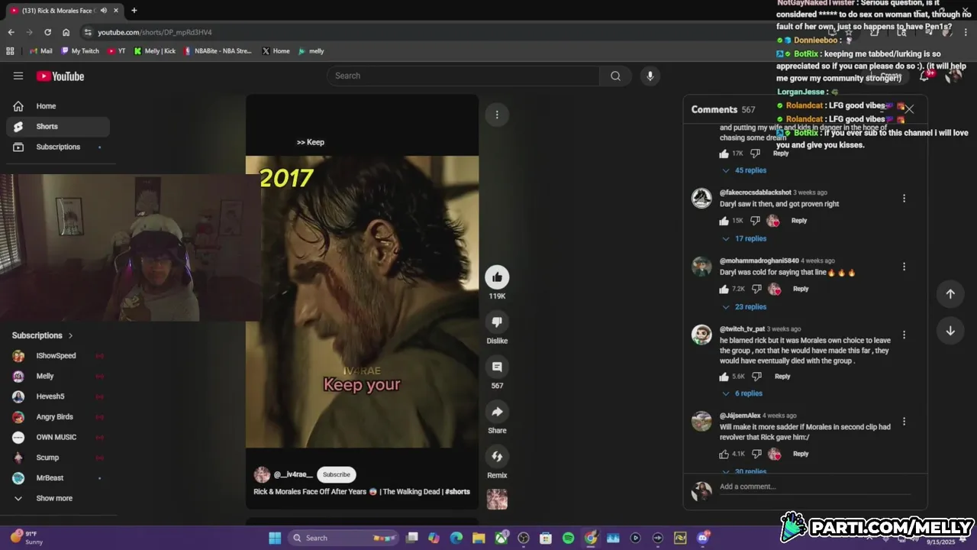977x550 pixels.
Task: Open the MrBeast subscription channel
Action: click(57, 478)
